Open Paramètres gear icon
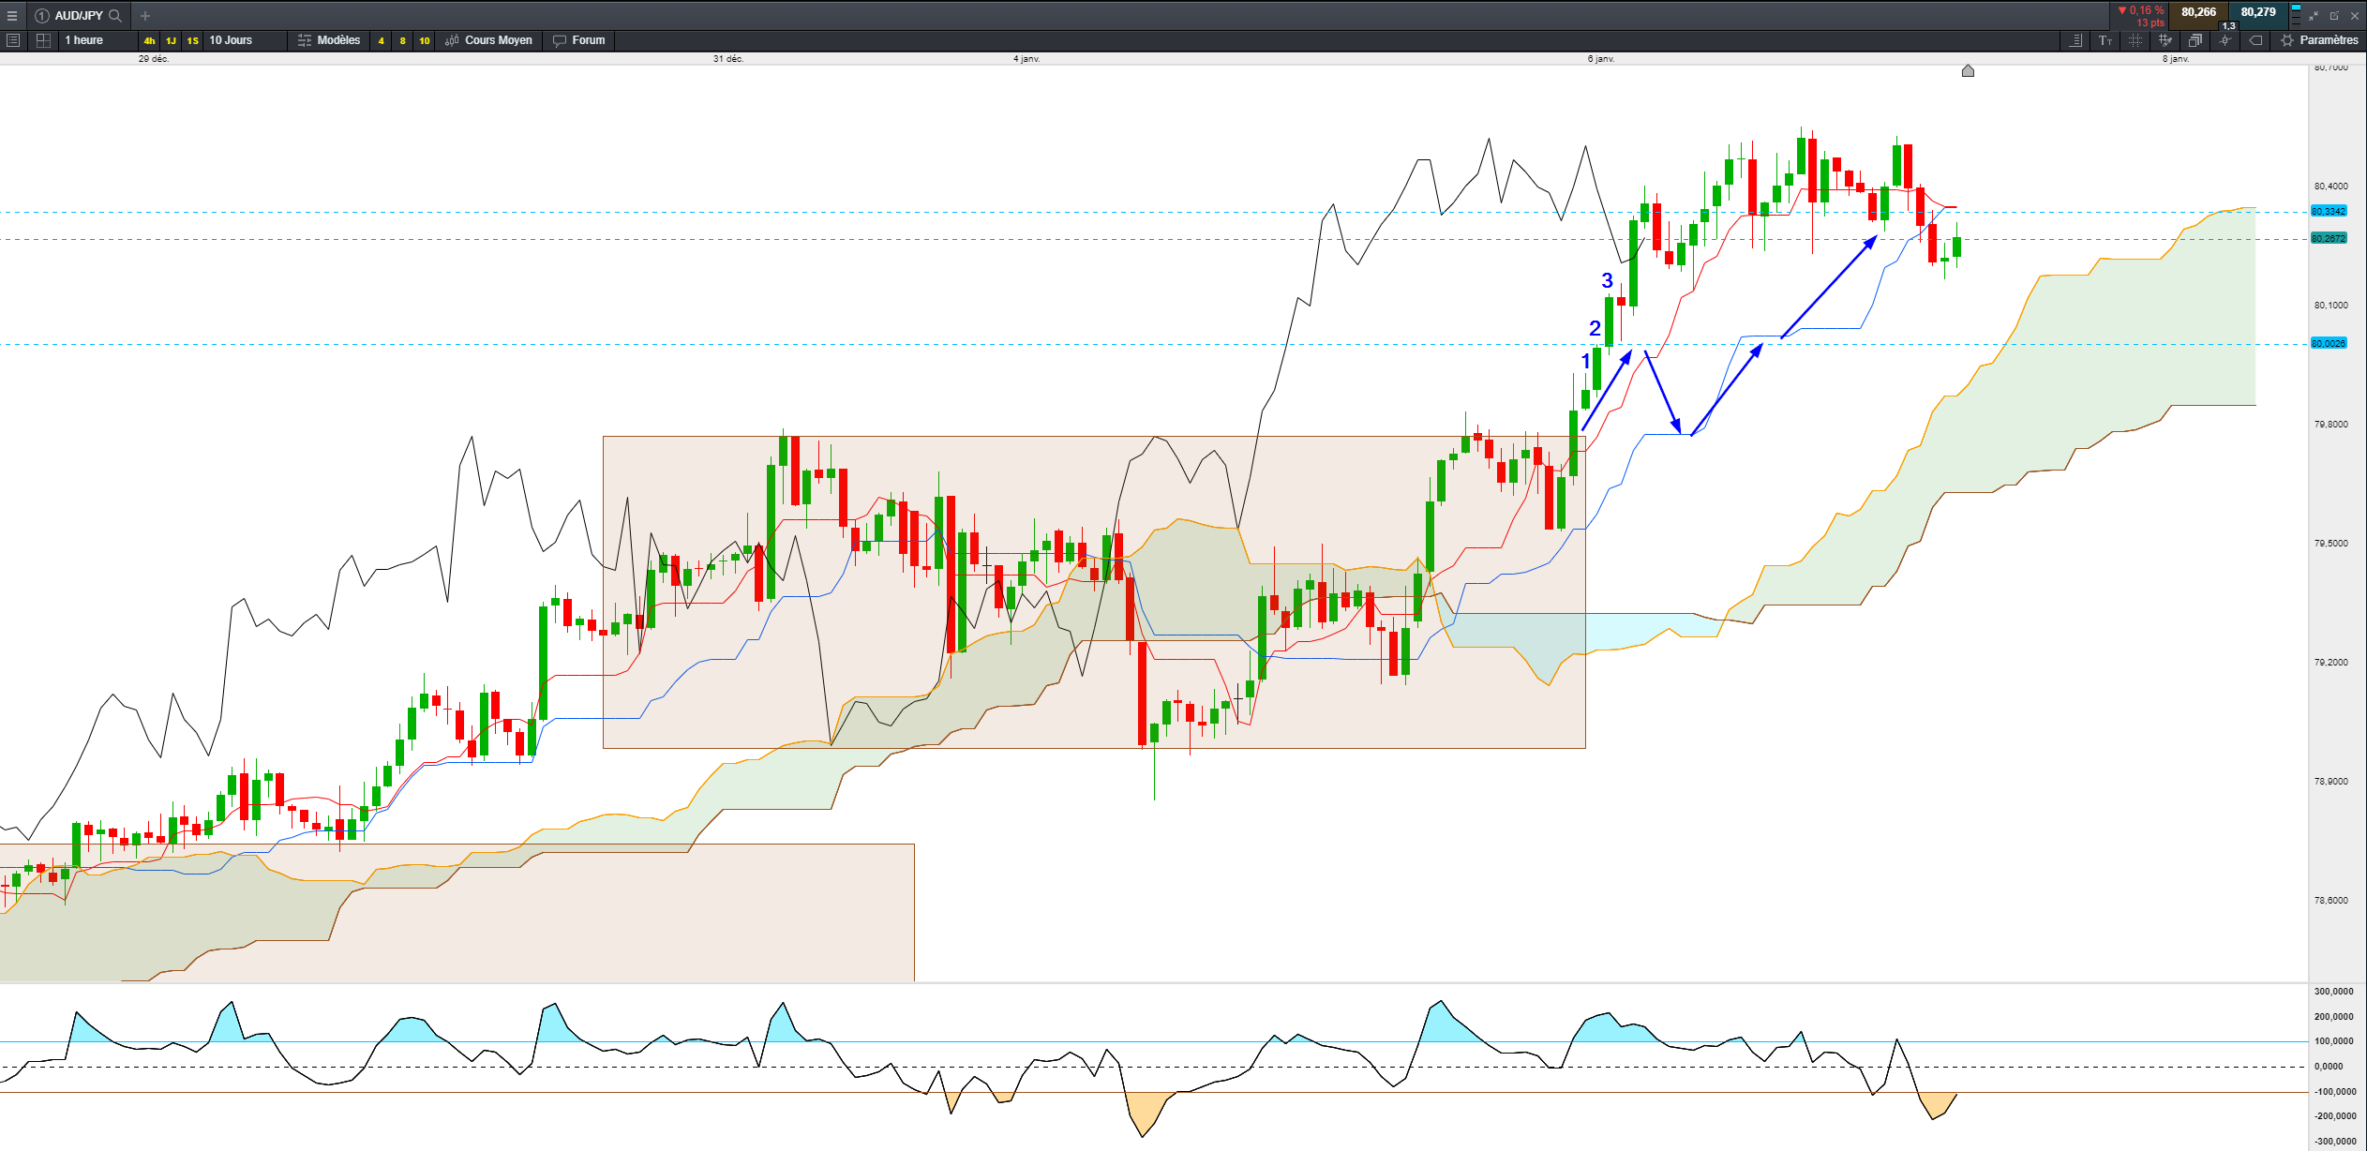This screenshot has width=2367, height=1151. tap(2287, 40)
